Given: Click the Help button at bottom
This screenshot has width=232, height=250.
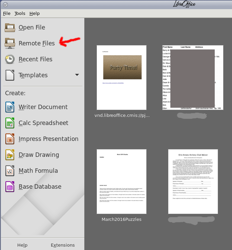Looking at the screenshot, I should click(x=22, y=245).
